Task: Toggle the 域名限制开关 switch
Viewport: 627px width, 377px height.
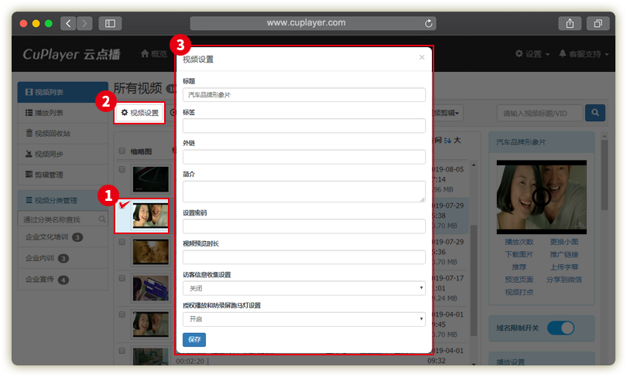Action: click(x=560, y=328)
